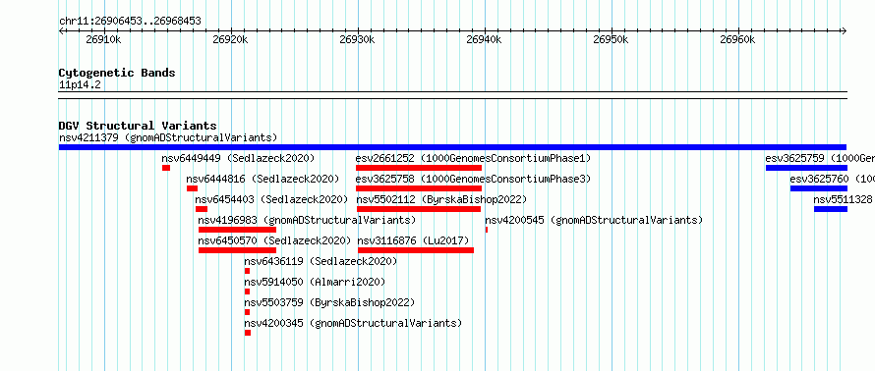Open the nsv6450570 (Sedlazeck2020) label
The image size is (875, 371).
tap(274, 240)
